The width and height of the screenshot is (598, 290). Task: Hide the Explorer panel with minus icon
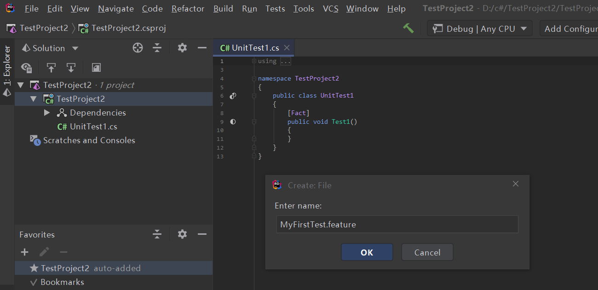[202, 48]
